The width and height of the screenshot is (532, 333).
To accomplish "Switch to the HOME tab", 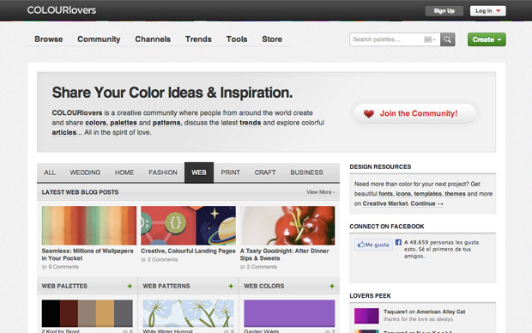I will click(124, 173).
